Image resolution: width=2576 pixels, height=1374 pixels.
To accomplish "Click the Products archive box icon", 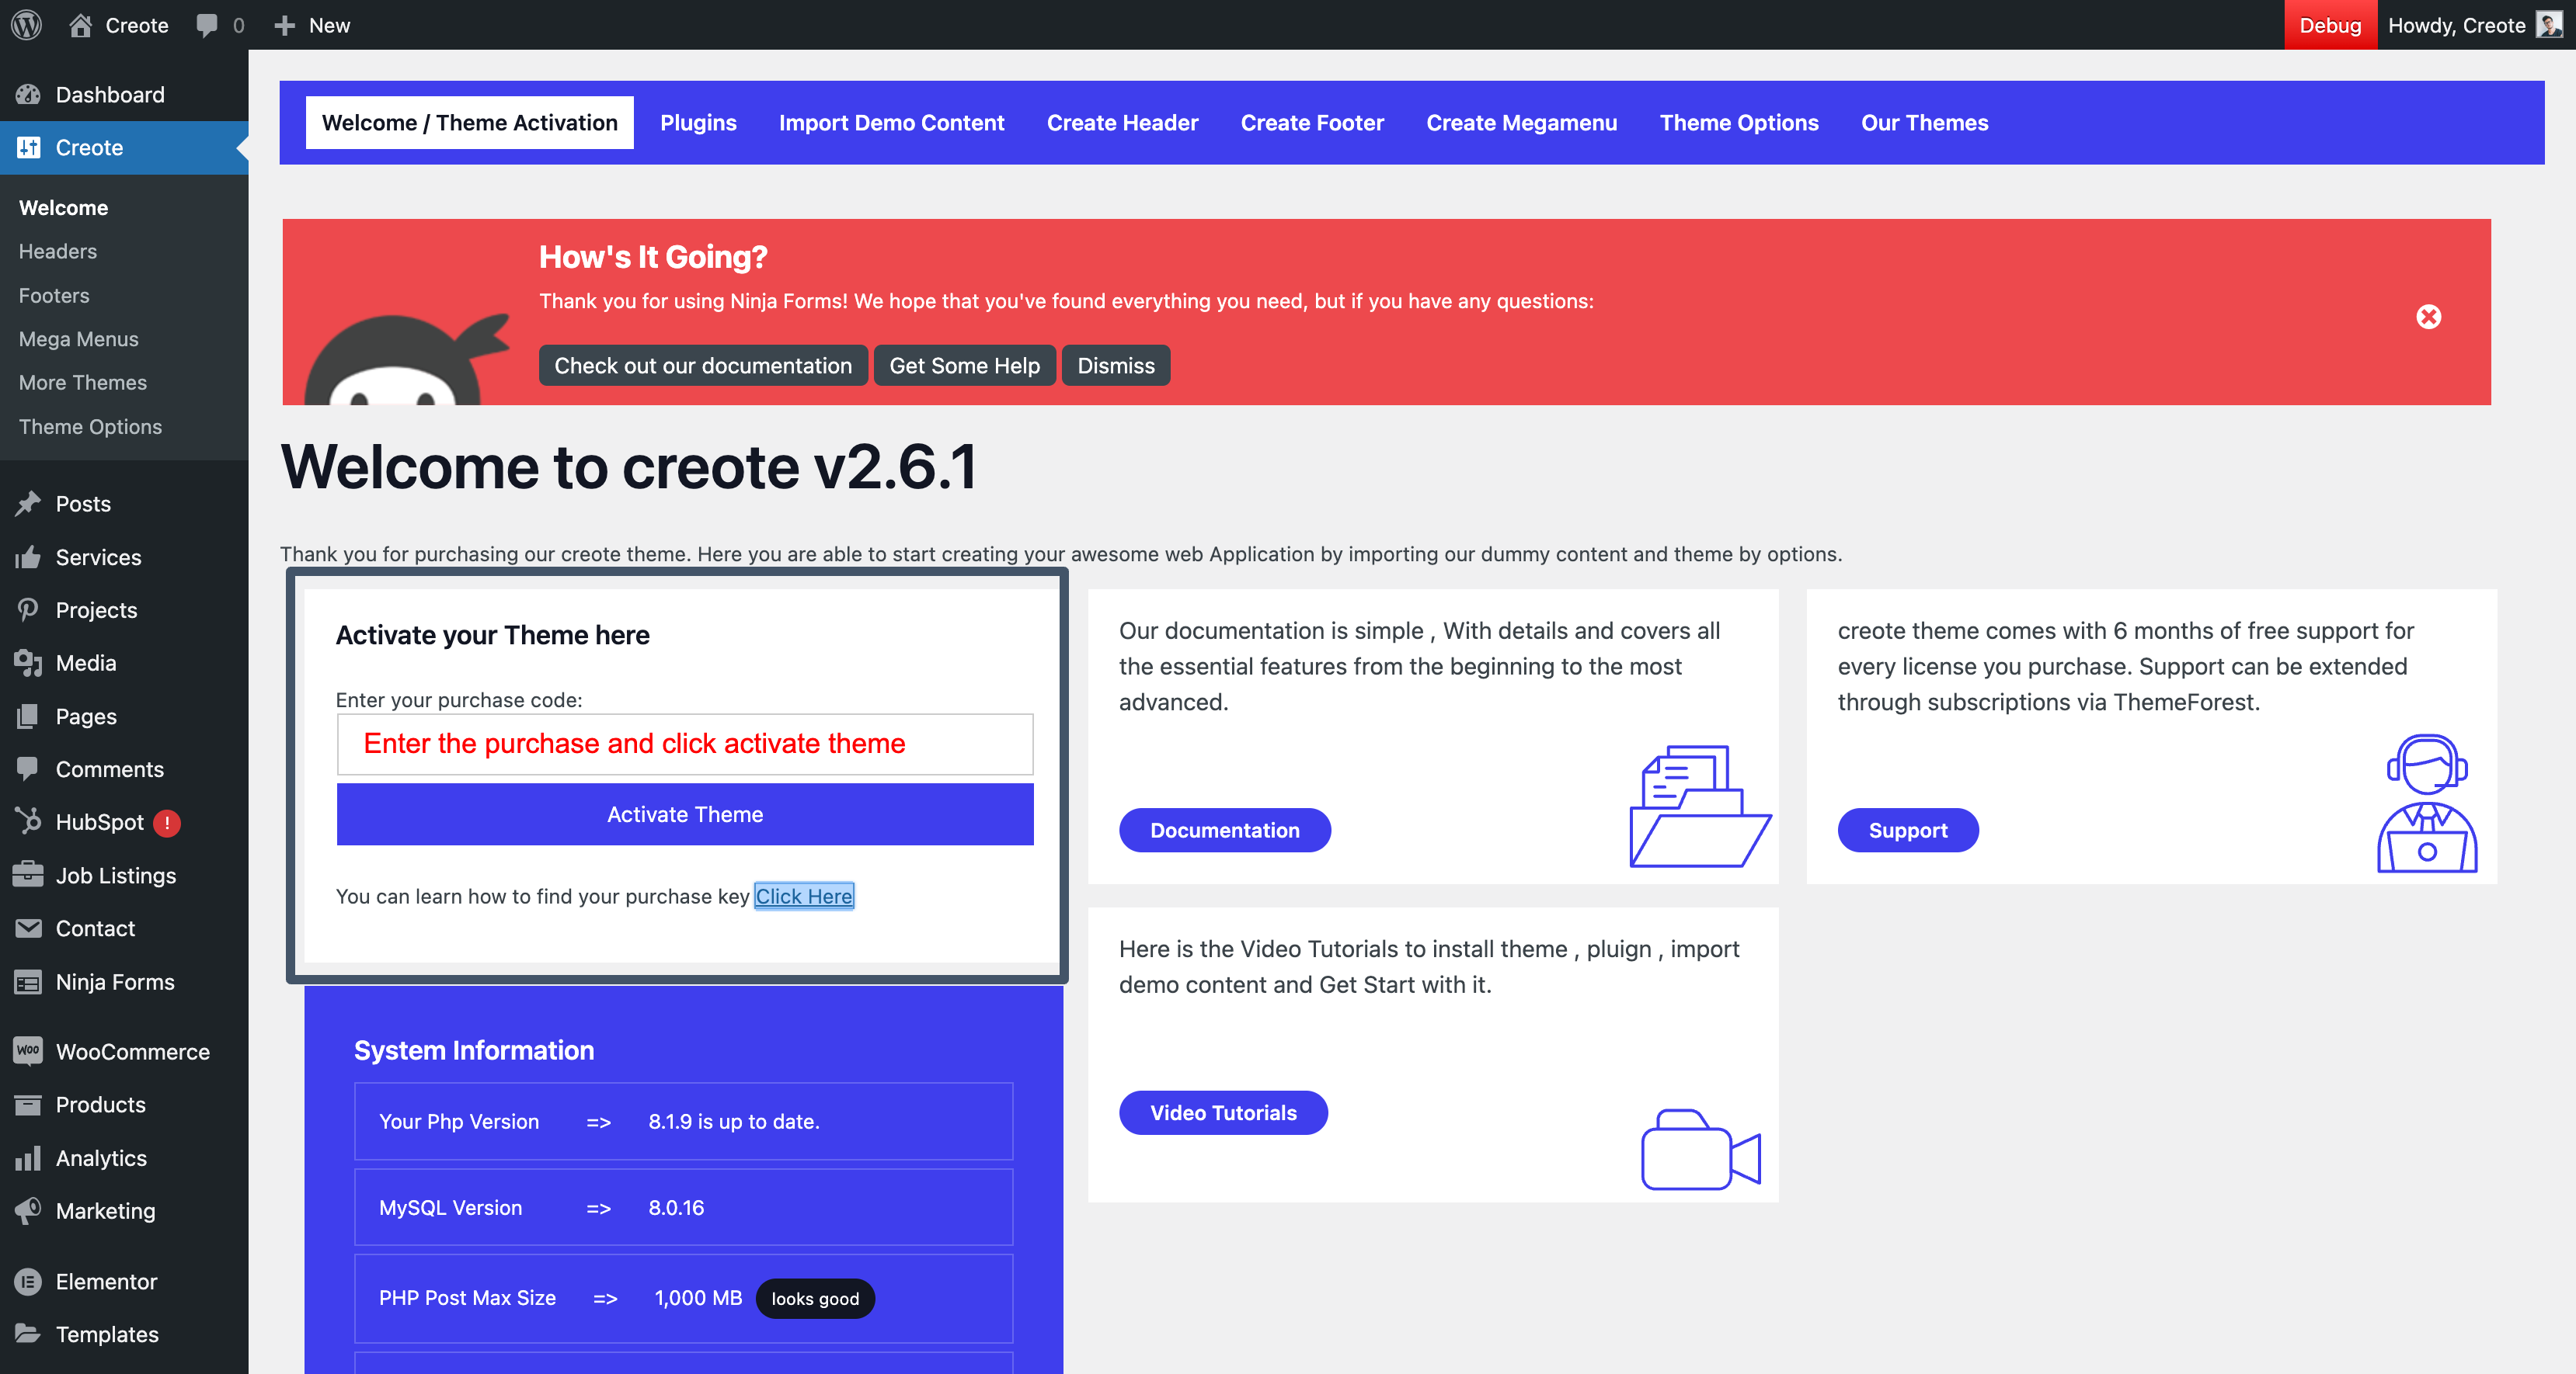I will coord(28,1105).
